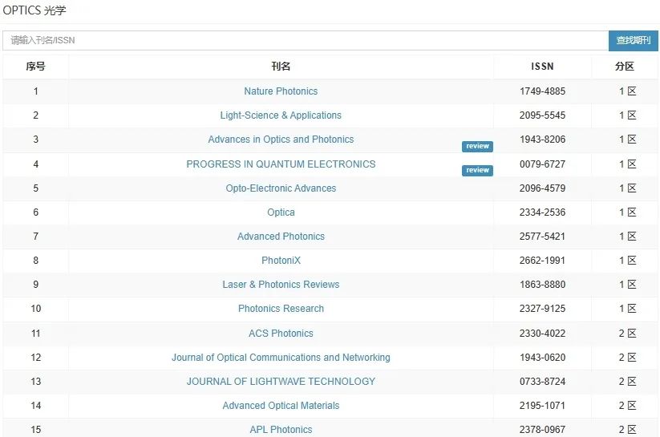Open the Optica journal link
The width and height of the screenshot is (660, 437).
(x=281, y=212)
